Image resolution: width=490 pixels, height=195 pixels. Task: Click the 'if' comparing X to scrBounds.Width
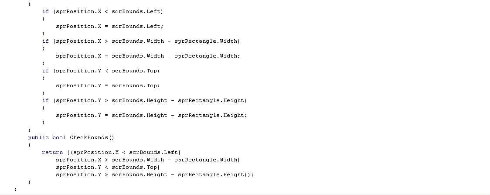coord(46,41)
